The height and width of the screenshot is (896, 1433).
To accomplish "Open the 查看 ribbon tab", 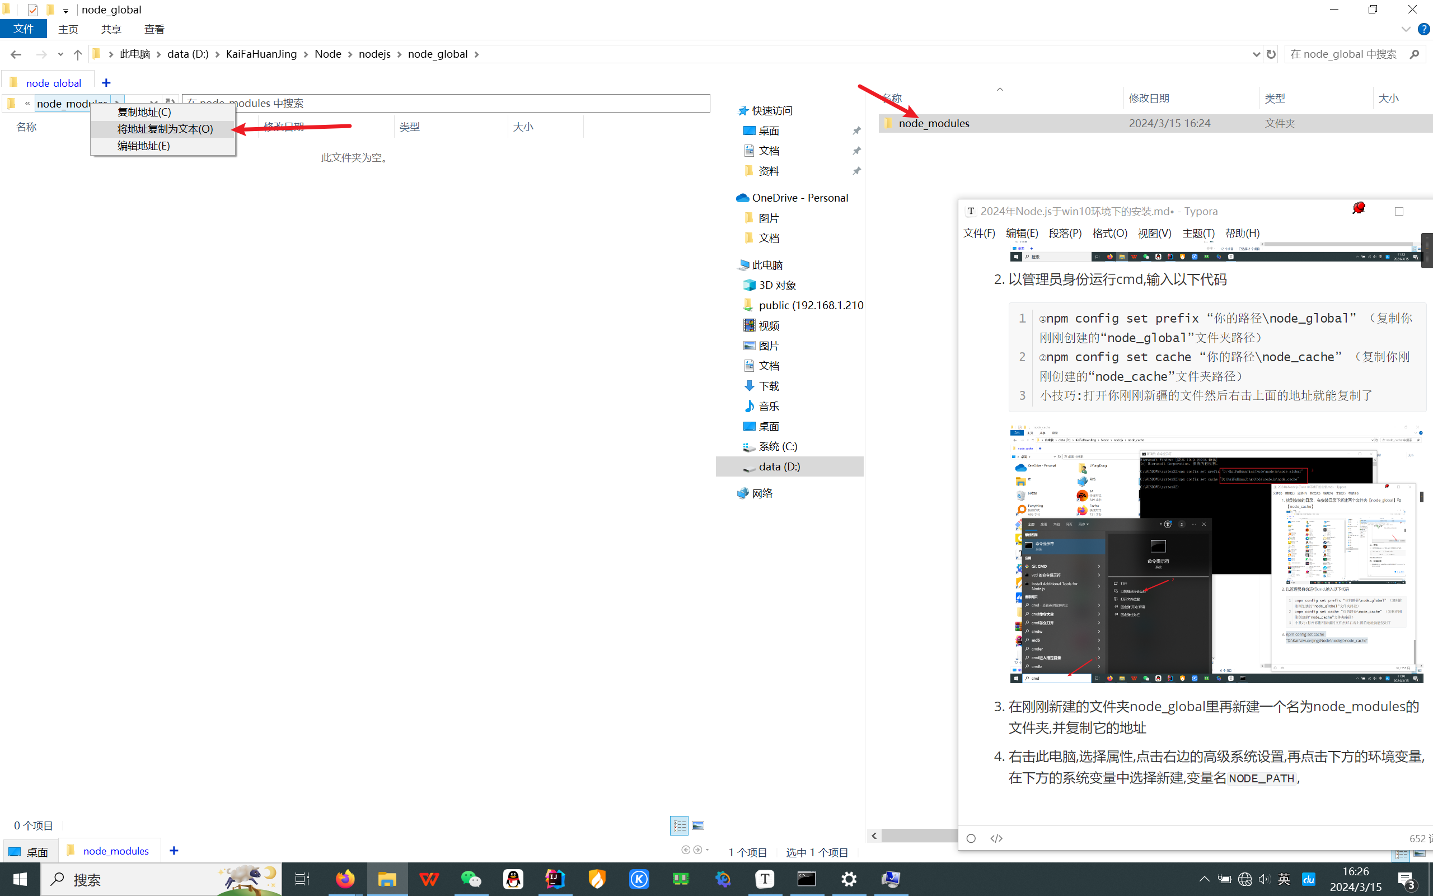I will (154, 29).
